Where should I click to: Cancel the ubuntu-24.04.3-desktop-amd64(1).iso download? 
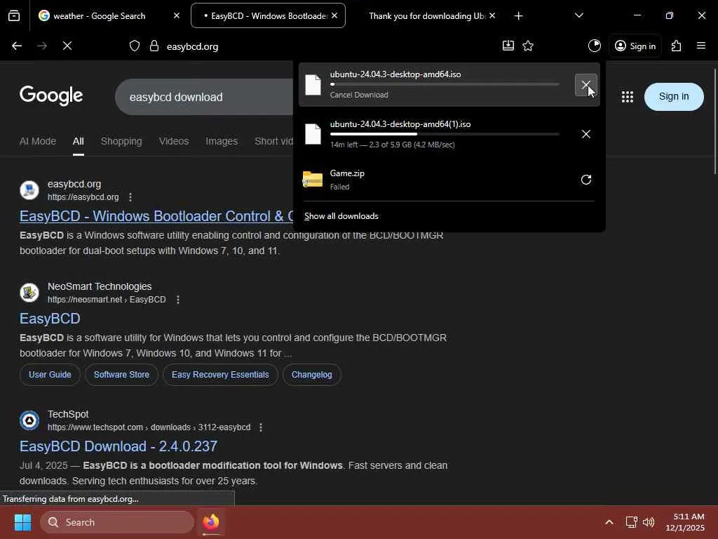[x=585, y=134]
